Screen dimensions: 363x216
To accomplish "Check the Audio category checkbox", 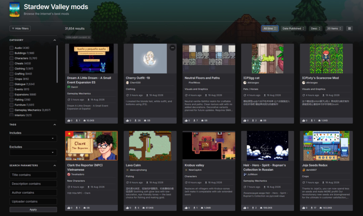I will coord(11,48).
